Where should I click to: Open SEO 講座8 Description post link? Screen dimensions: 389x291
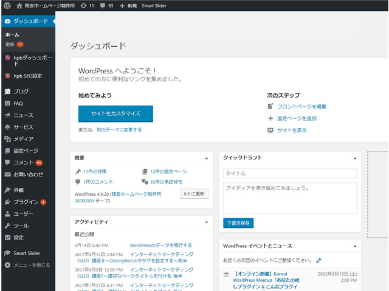135,257
